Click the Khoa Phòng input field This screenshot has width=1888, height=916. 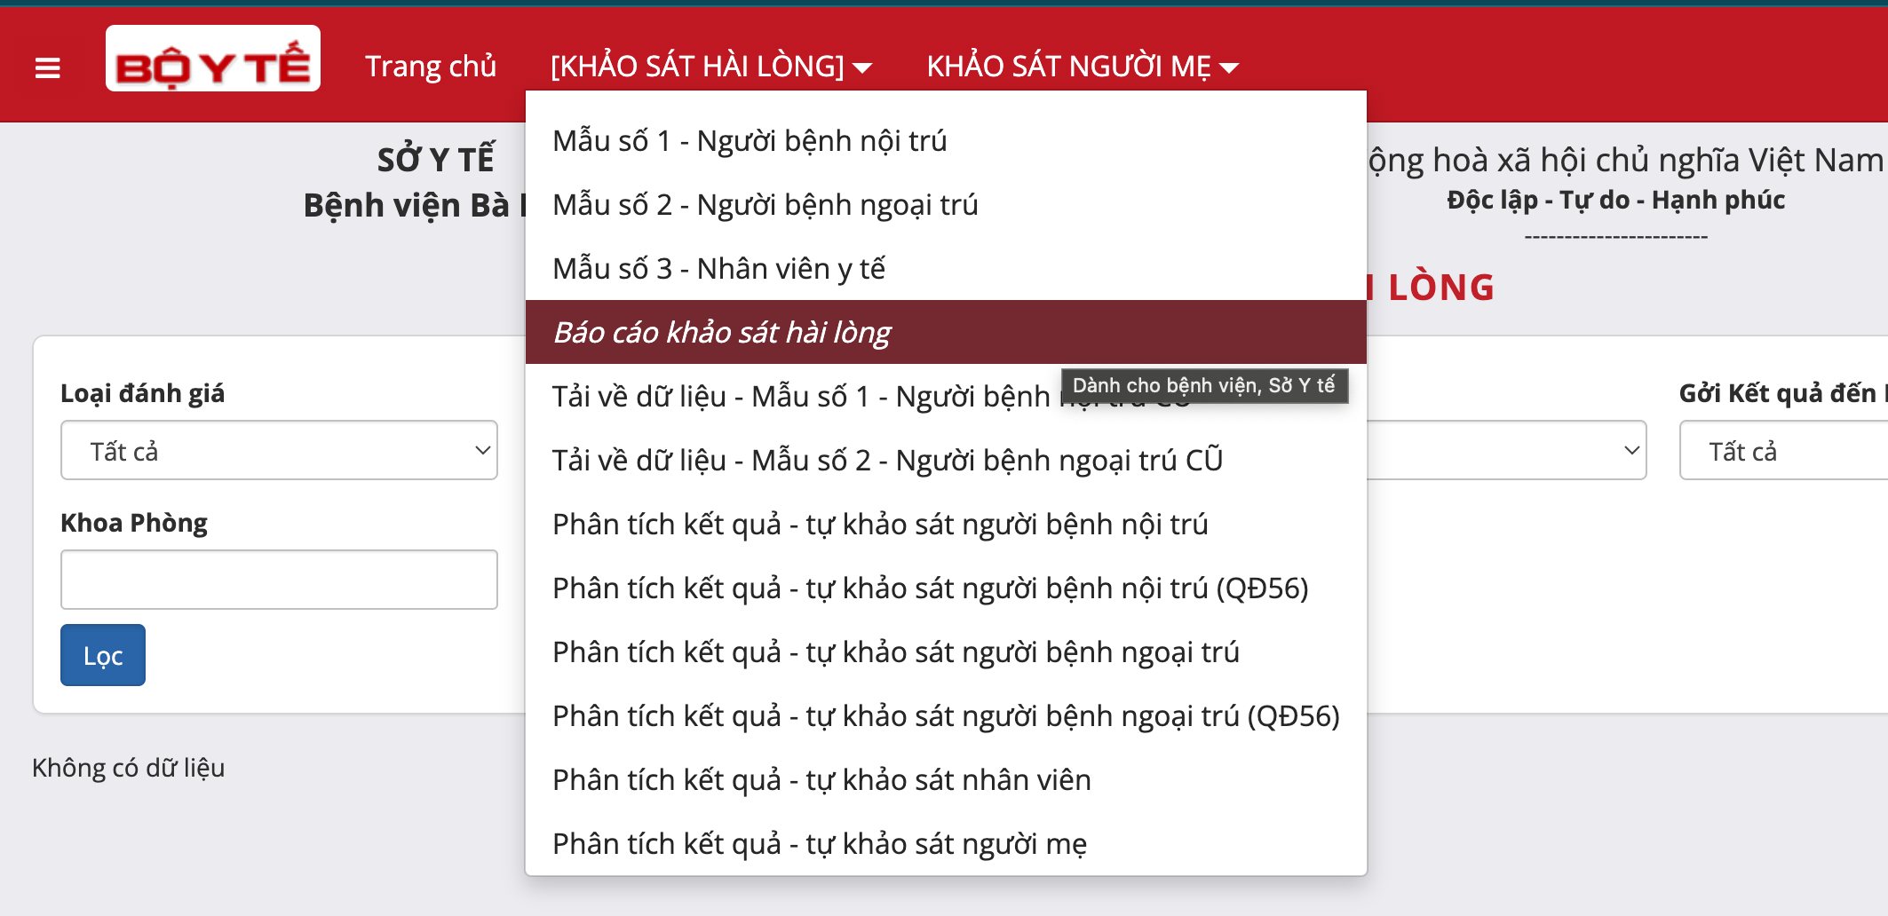click(x=279, y=580)
